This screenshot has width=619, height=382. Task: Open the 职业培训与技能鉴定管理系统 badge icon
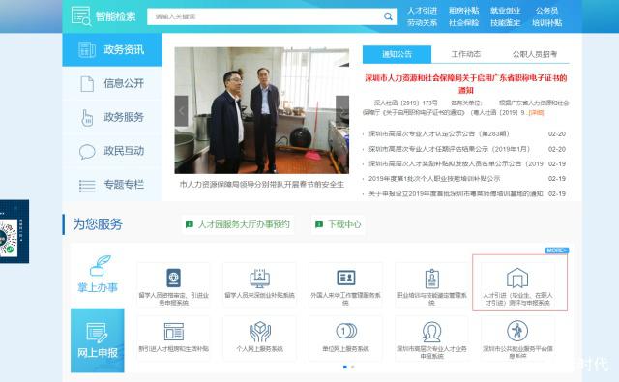(432, 279)
